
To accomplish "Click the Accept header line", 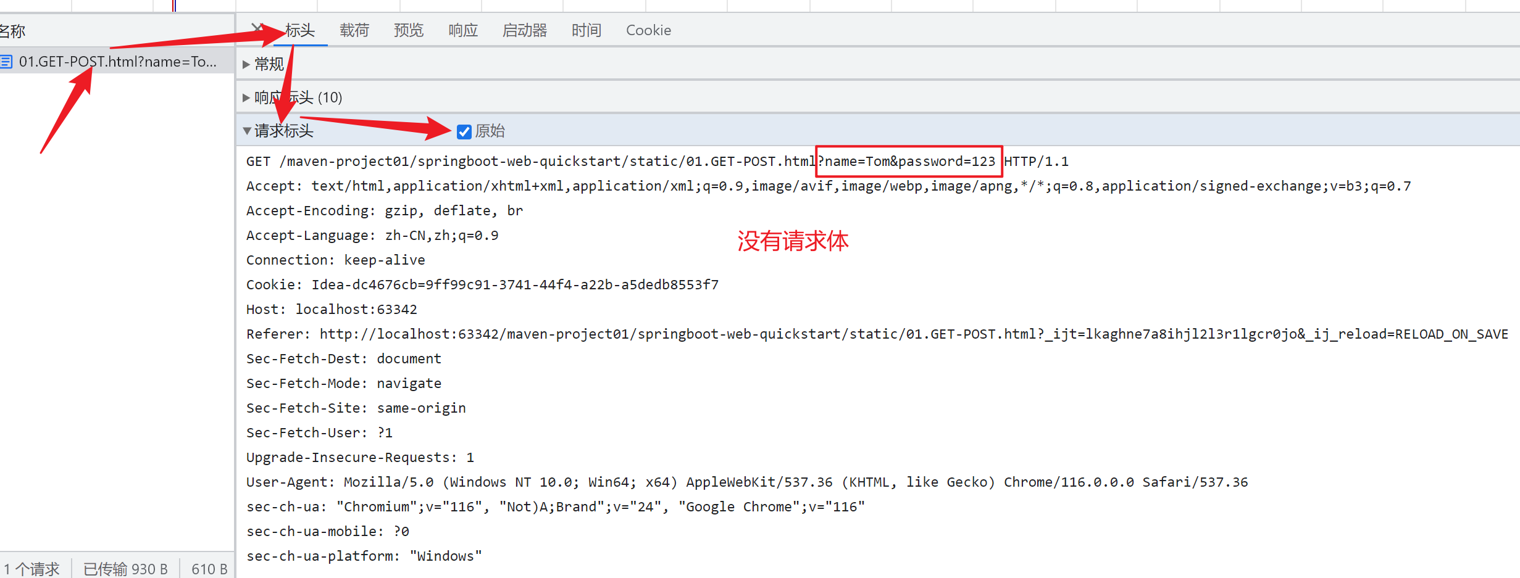I will [x=829, y=186].
